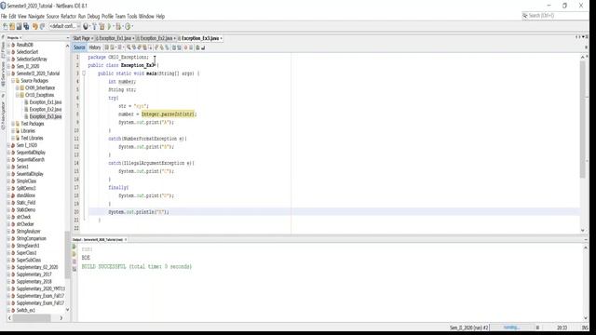
Task: Toggle code fold at main method line
Action: pyautogui.click(x=84, y=74)
